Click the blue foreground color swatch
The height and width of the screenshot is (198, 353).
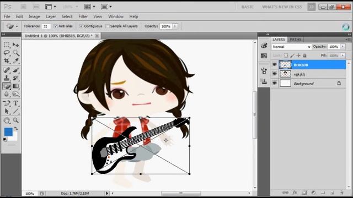pyautogui.click(x=8, y=132)
